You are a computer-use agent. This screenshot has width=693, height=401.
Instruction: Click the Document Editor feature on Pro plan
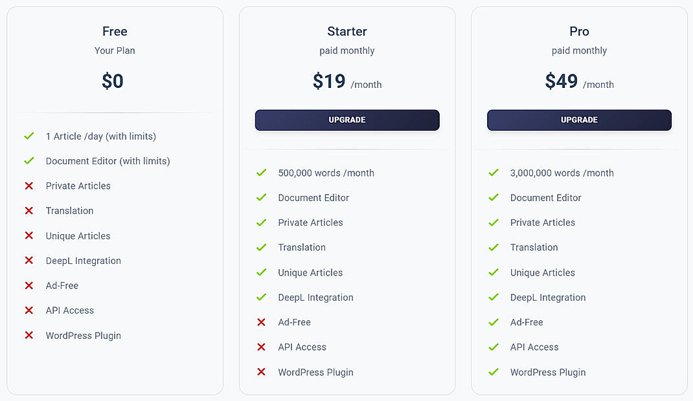click(545, 198)
